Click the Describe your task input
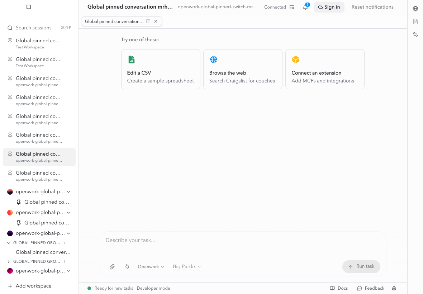Image resolution: width=423 pixels, height=294 pixels. point(243,240)
